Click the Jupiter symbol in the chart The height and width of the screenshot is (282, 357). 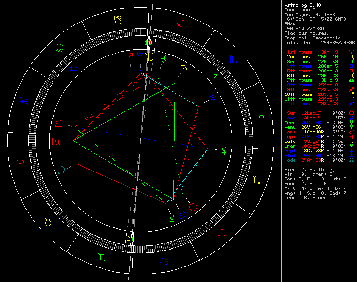point(58,124)
